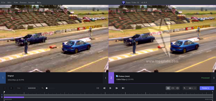216x101 pixels.
Task: Switch to single view mode
Action: pyautogui.click(x=173, y=88)
